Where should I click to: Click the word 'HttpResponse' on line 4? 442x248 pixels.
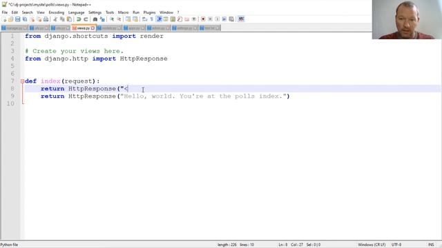(x=144, y=59)
